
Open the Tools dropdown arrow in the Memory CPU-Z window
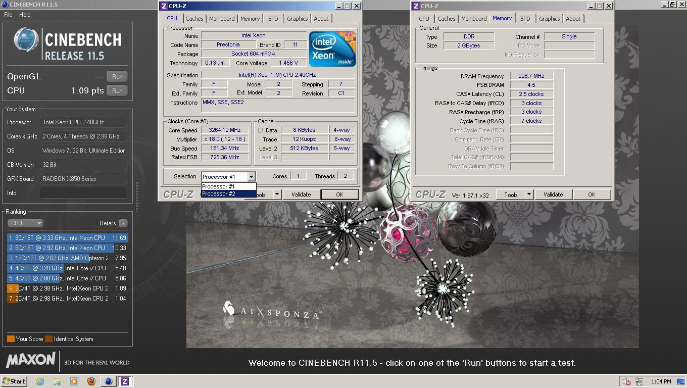(529, 195)
